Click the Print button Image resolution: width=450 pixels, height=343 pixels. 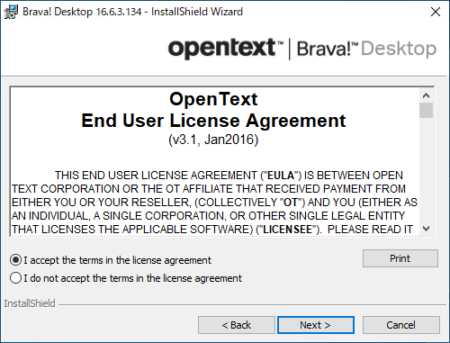click(400, 258)
